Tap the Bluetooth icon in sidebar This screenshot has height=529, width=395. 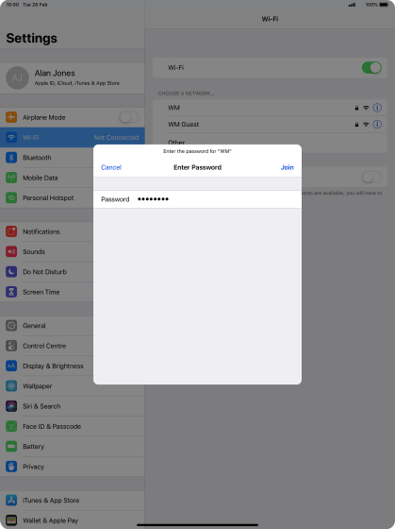point(11,158)
